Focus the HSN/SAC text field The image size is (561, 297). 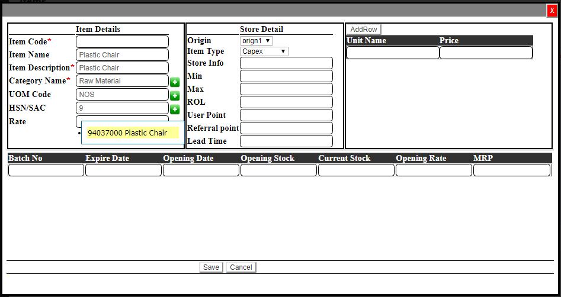pyautogui.click(x=122, y=108)
